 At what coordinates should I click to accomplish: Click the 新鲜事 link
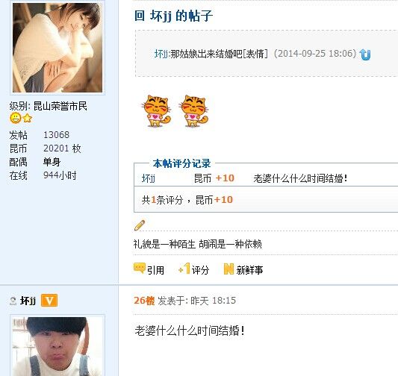(249, 270)
